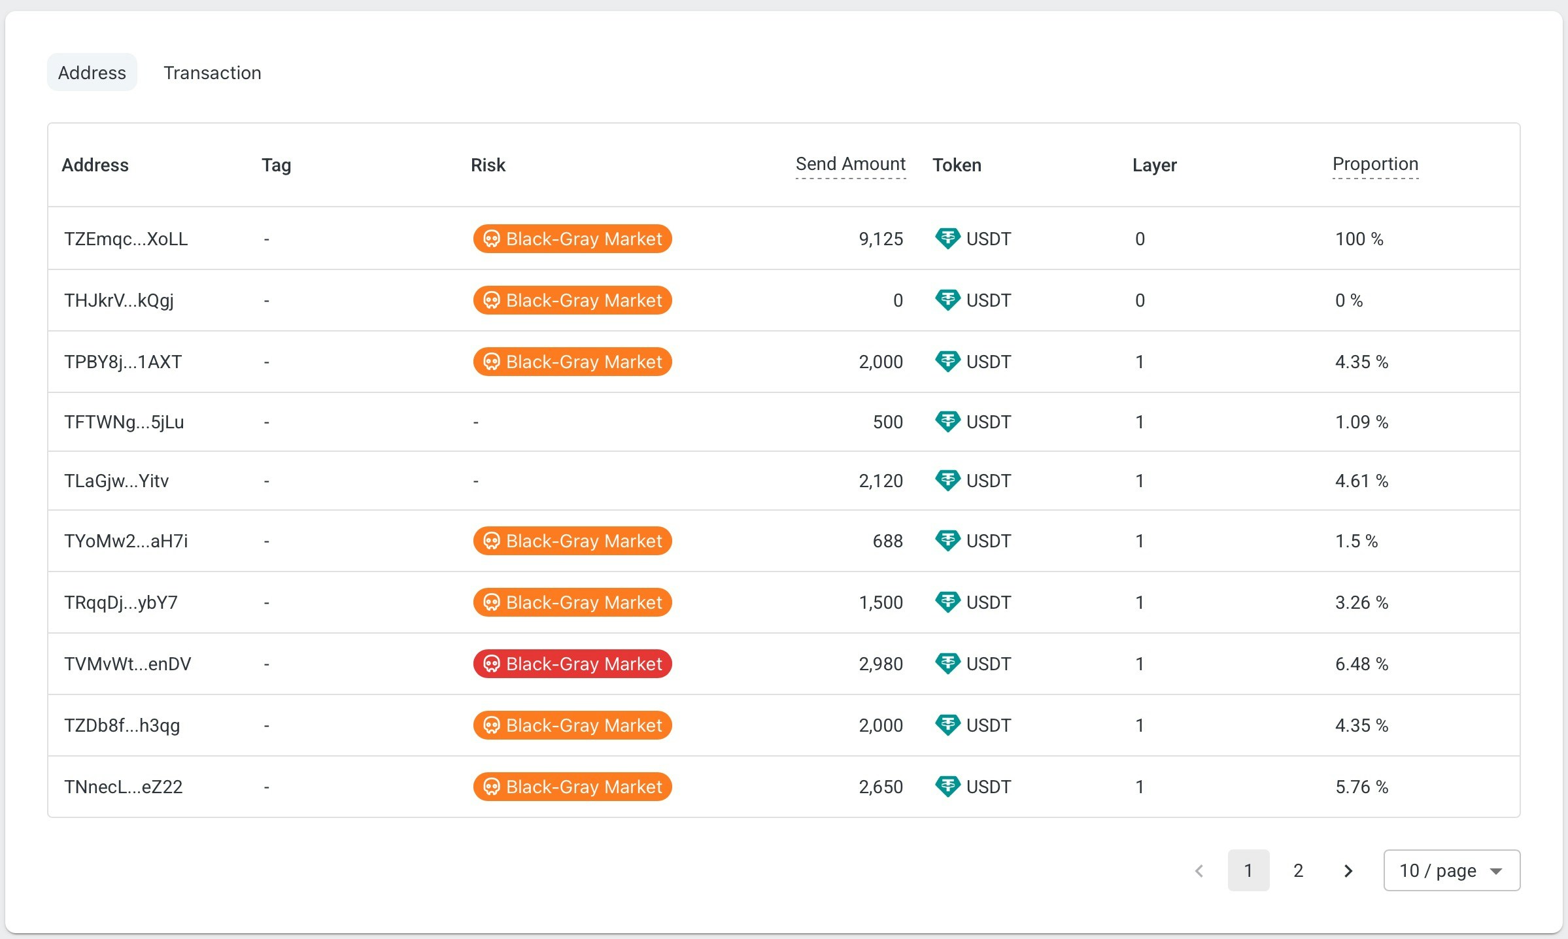Click page 1 pagination button

click(1248, 871)
